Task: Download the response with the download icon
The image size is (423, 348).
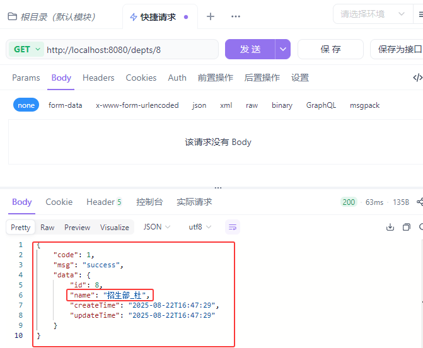Action: click(x=390, y=227)
